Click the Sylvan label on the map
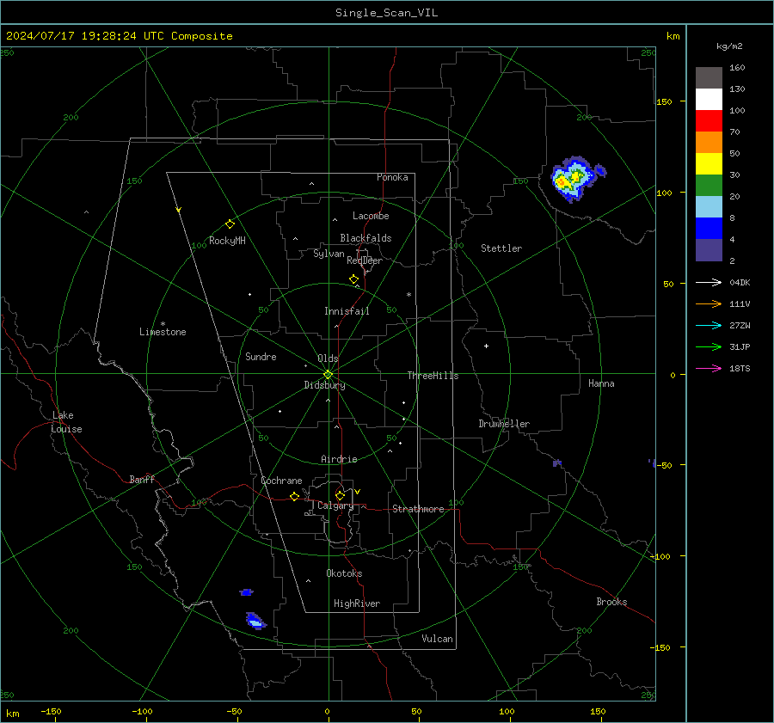This screenshot has width=774, height=723. [329, 254]
